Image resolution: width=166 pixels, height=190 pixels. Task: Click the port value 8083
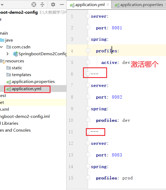pyautogui.click(x=117, y=155)
